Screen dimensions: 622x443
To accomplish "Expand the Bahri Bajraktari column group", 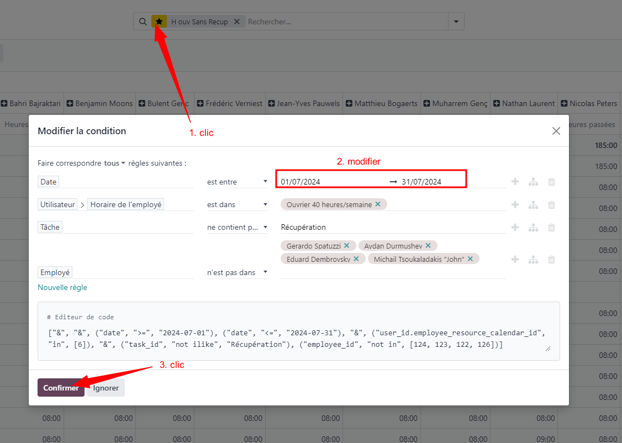I will (x=4, y=103).
